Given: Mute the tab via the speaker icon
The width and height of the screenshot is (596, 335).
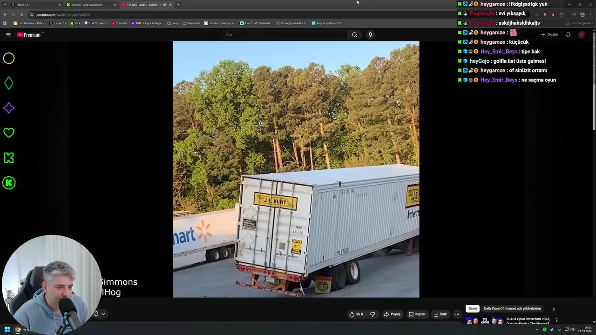Looking at the screenshot, I should click(x=164, y=5).
